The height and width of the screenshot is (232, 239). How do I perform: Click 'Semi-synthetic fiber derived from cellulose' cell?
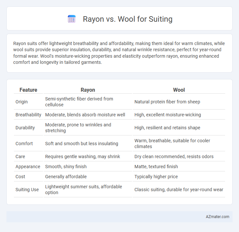point(88,102)
